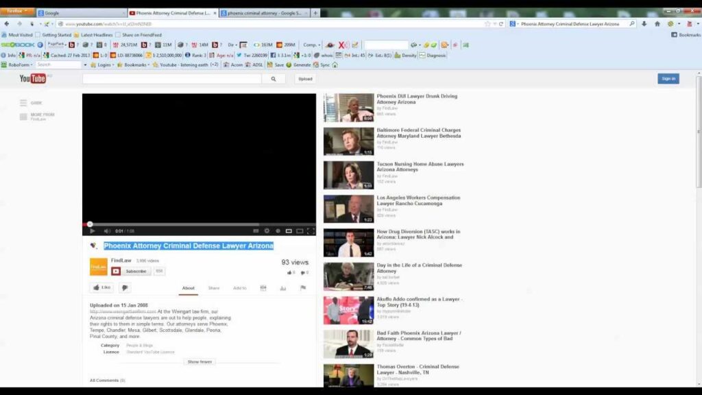This screenshot has width=702, height=395.
Task: Open Tucson Nursing Home Abuse Lawyers video
Action: [420, 167]
